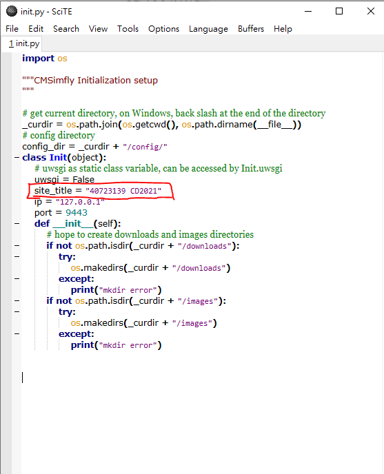Screen dimensions: 384x474
Task: Open the View menu
Action: (98, 29)
